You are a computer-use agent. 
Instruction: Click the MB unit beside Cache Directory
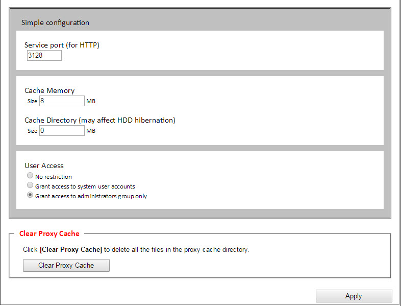[x=91, y=131]
